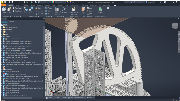Expand the Relationships folder in tree

click(x=2, y=29)
